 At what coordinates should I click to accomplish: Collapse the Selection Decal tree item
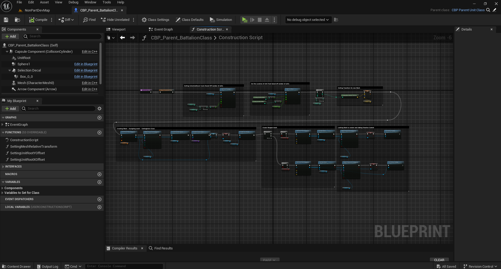(x=10, y=70)
